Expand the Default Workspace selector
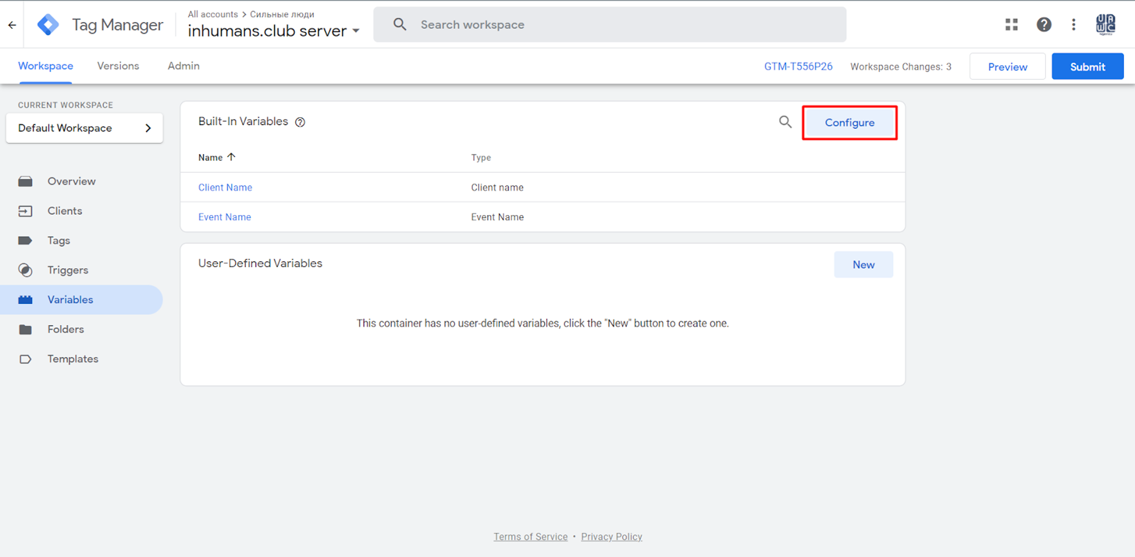The height and width of the screenshot is (557, 1135). tap(84, 128)
